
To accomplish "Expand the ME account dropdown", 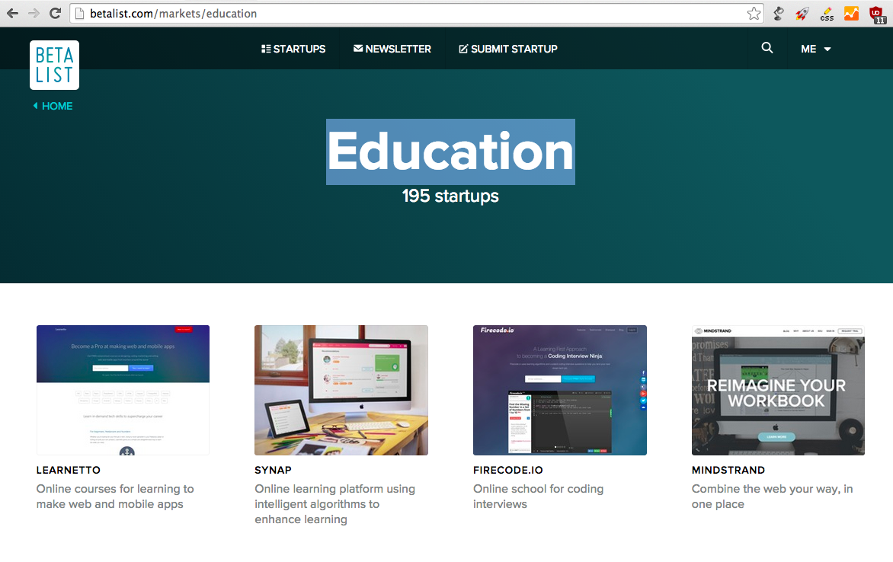I will tap(815, 49).
